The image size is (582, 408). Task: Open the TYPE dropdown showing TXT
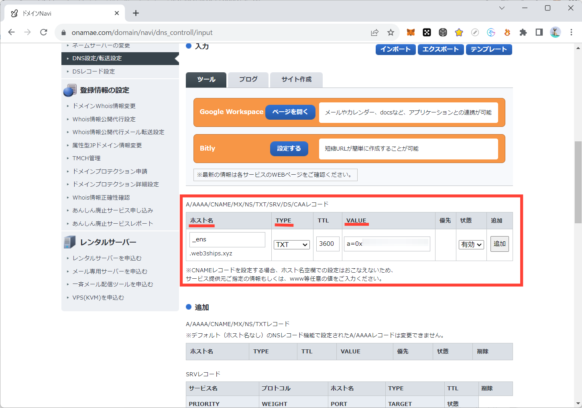point(292,245)
